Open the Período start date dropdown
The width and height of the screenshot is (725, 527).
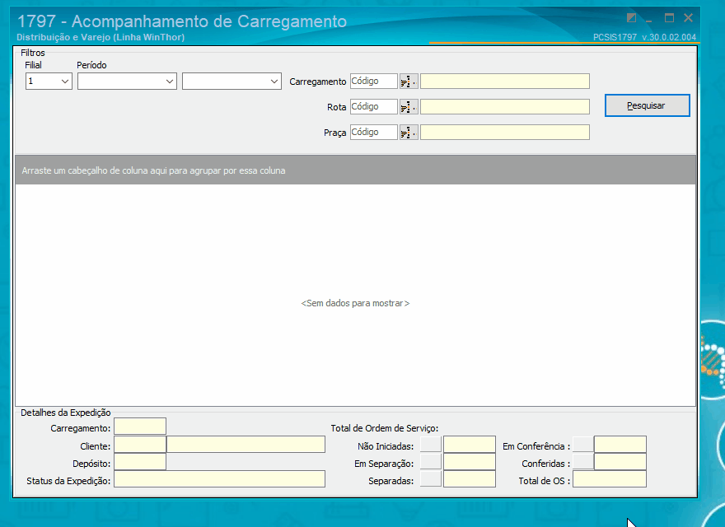[x=169, y=82]
